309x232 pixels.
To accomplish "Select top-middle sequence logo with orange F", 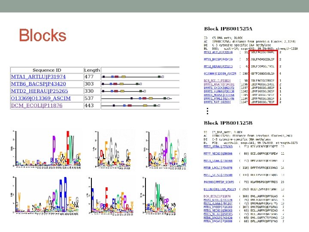I will click(x=113, y=150).
